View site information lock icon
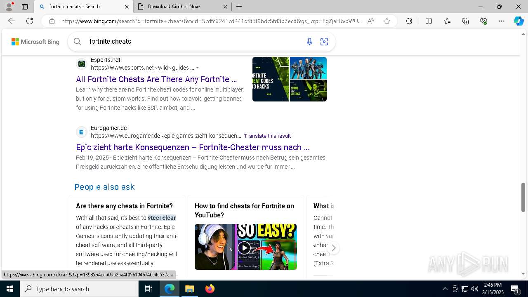This screenshot has width=528, height=297. [52, 21]
